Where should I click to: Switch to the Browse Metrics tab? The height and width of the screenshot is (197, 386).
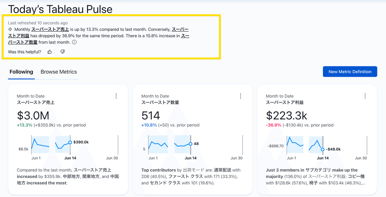[58, 72]
